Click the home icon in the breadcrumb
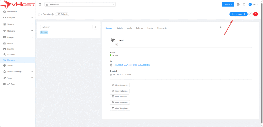The image size is (263, 127). [x=39, y=14]
